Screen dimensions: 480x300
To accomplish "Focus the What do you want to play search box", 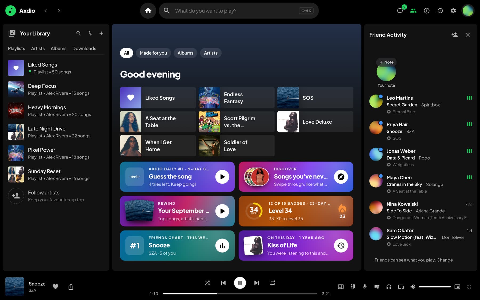I will tap(239, 11).
